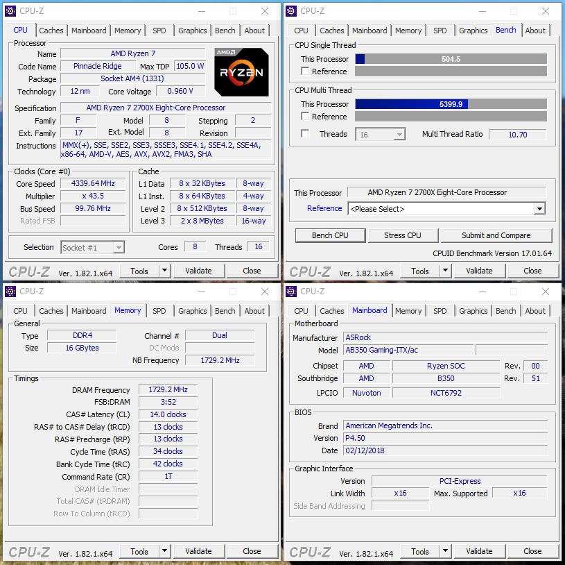Click the This Processor name field in Bench
Screen dimensions: 565x565
tap(447, 192)
